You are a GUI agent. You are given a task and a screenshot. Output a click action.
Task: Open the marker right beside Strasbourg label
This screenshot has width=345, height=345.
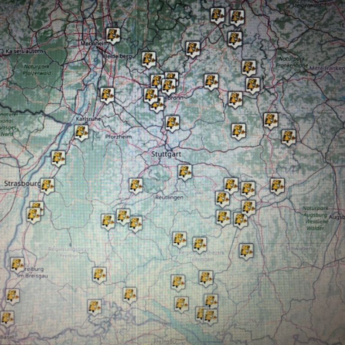[x=47, y=185]
